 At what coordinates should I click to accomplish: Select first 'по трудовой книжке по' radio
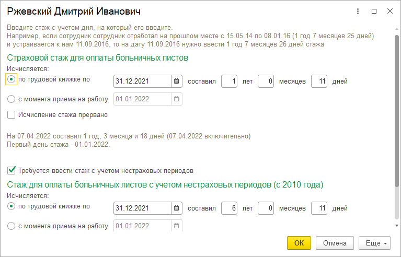(12, 79)
